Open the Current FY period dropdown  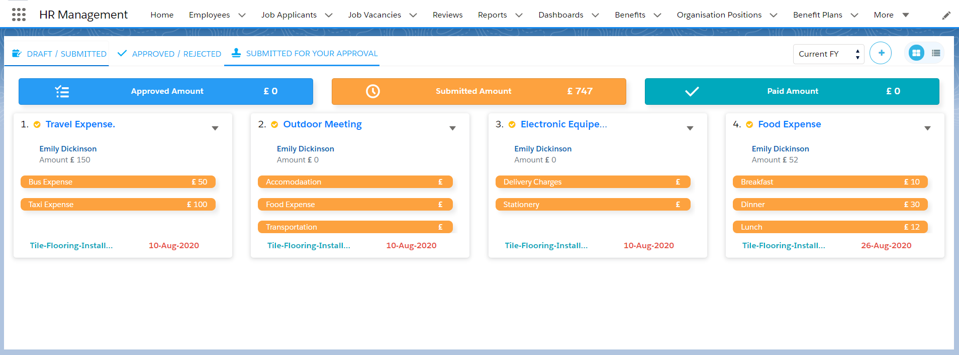click(828, 54)
